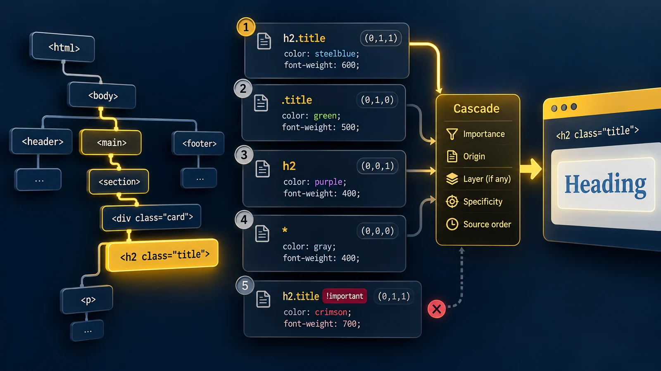The image size is (661, 371).
Task: Click the !important badge on the crimson rule
Action: [344, 296]
